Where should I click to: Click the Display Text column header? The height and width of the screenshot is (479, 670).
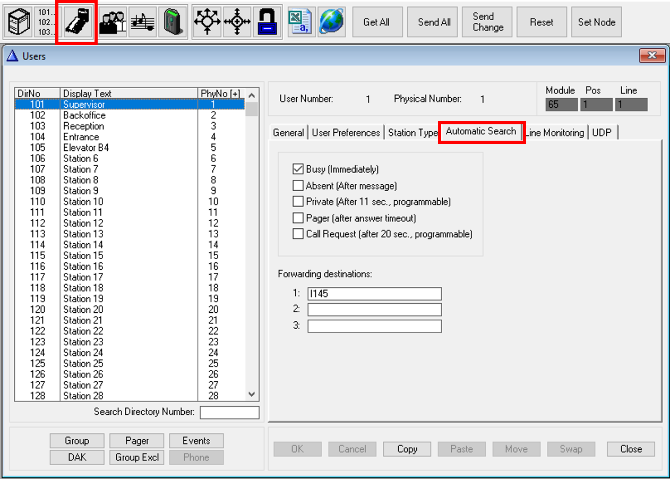click(x=128, y=93)
